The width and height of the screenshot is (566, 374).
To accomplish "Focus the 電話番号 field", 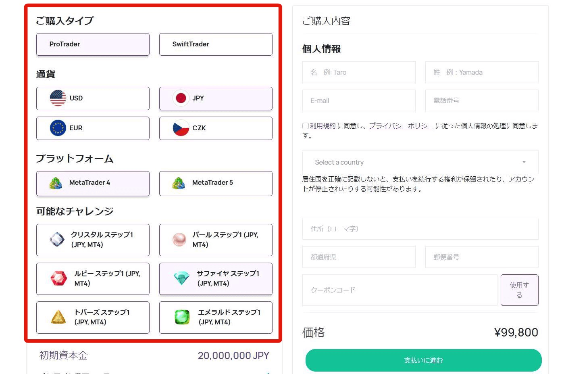I will [482, 100].
